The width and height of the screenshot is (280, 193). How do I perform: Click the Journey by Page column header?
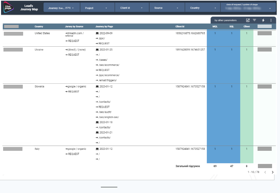click(x=104, y=27)
